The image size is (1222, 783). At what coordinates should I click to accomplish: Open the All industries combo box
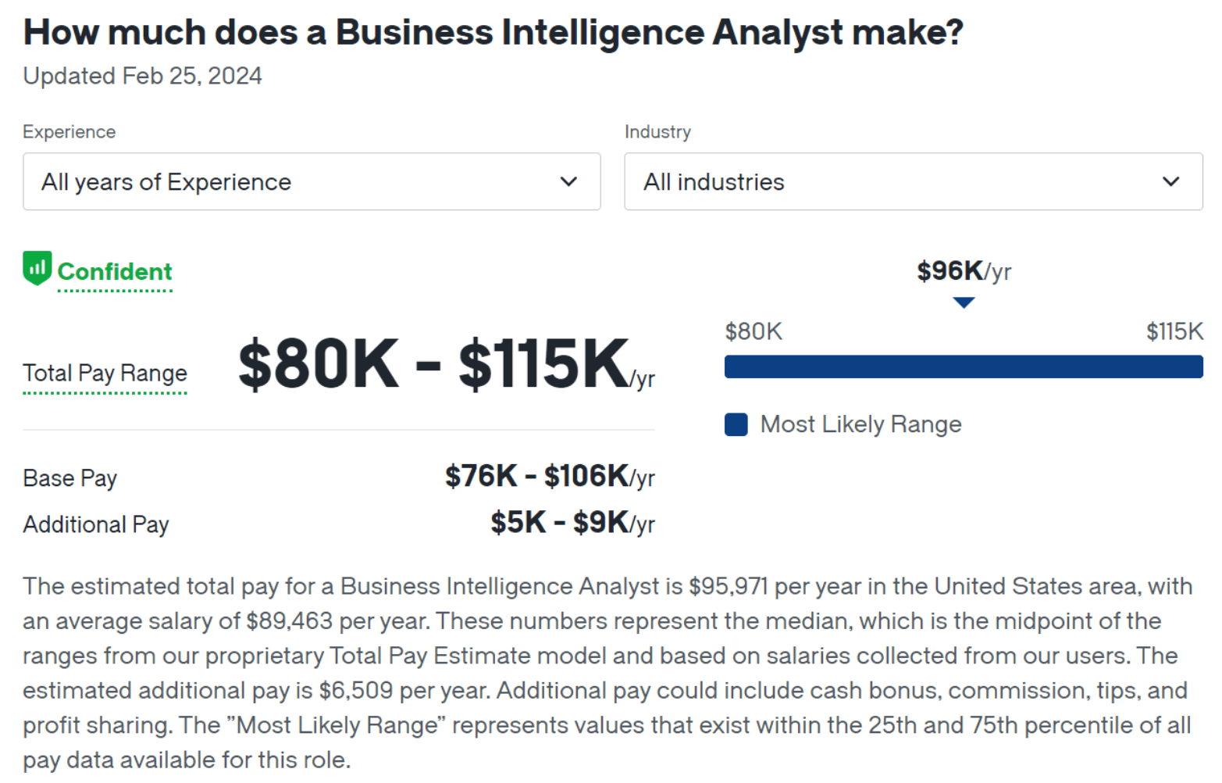tap(913, 181)
